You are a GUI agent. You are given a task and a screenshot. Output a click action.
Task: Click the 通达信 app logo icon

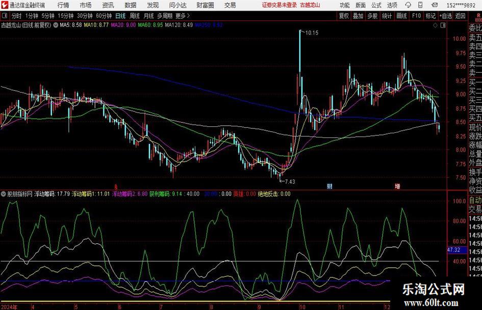pos(5,5)
